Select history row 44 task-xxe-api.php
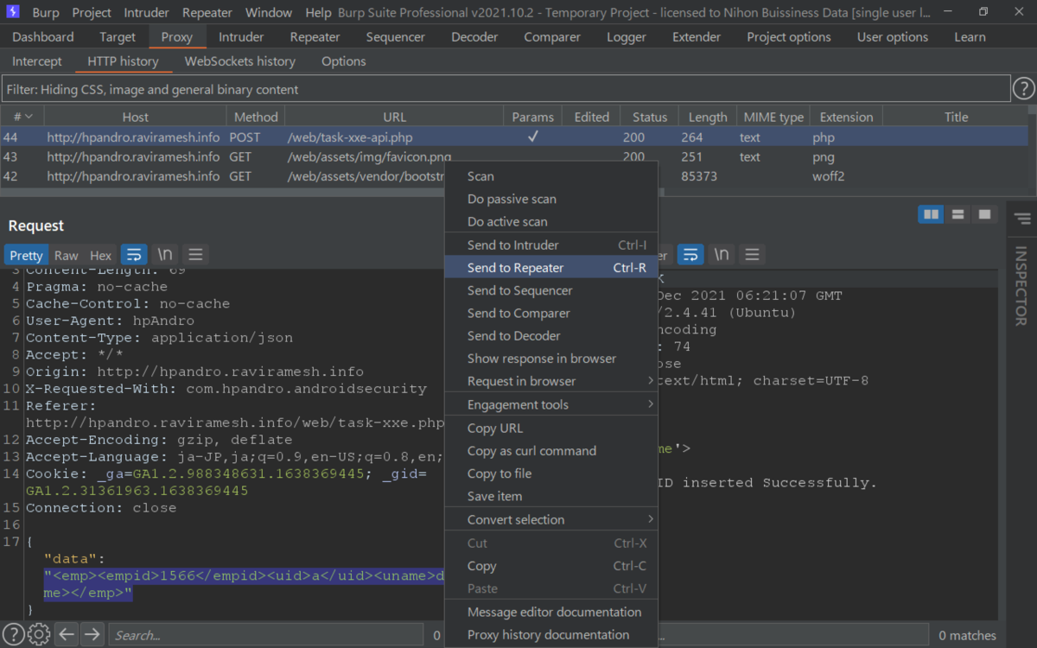 click(514, 137)
